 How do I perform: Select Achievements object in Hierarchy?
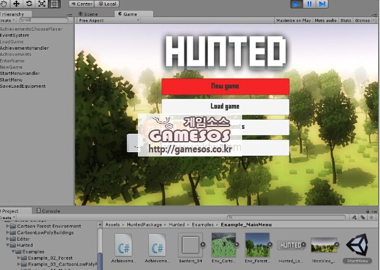point(15,55)
